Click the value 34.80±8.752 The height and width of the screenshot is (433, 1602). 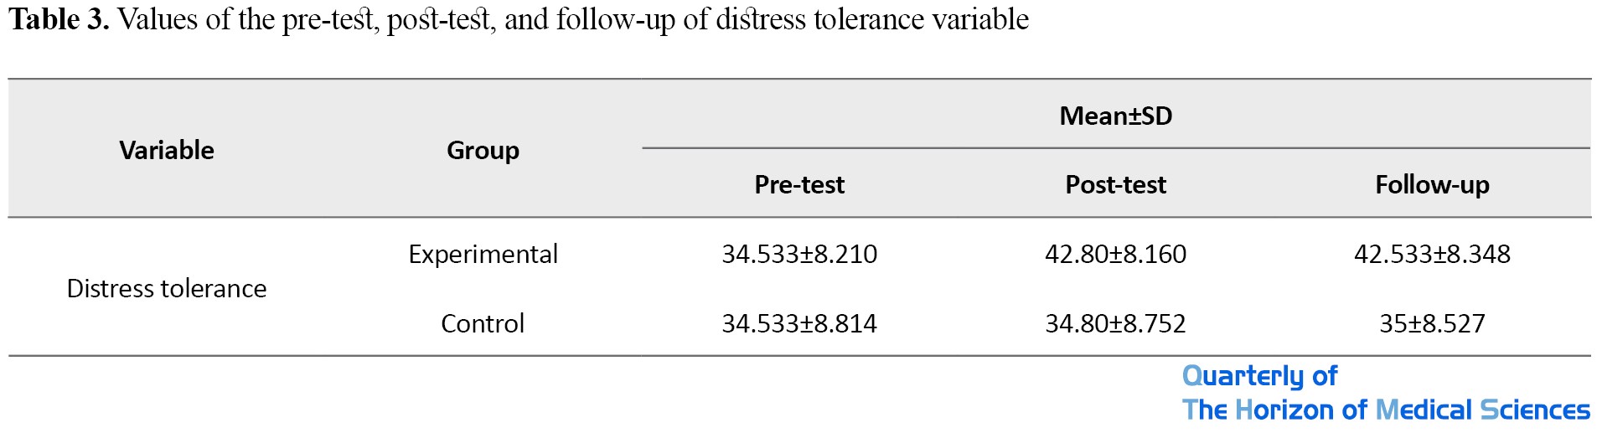point(1115,323)
